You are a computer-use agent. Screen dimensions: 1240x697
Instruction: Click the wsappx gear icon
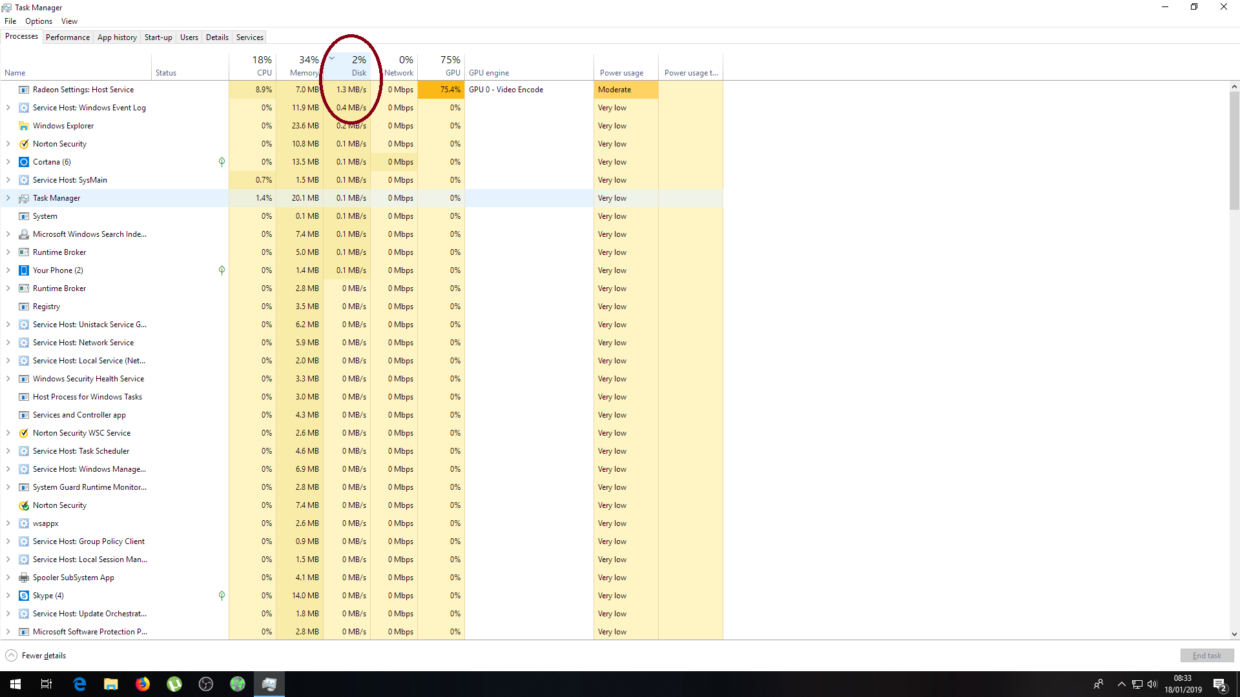(x=24, y=523)
